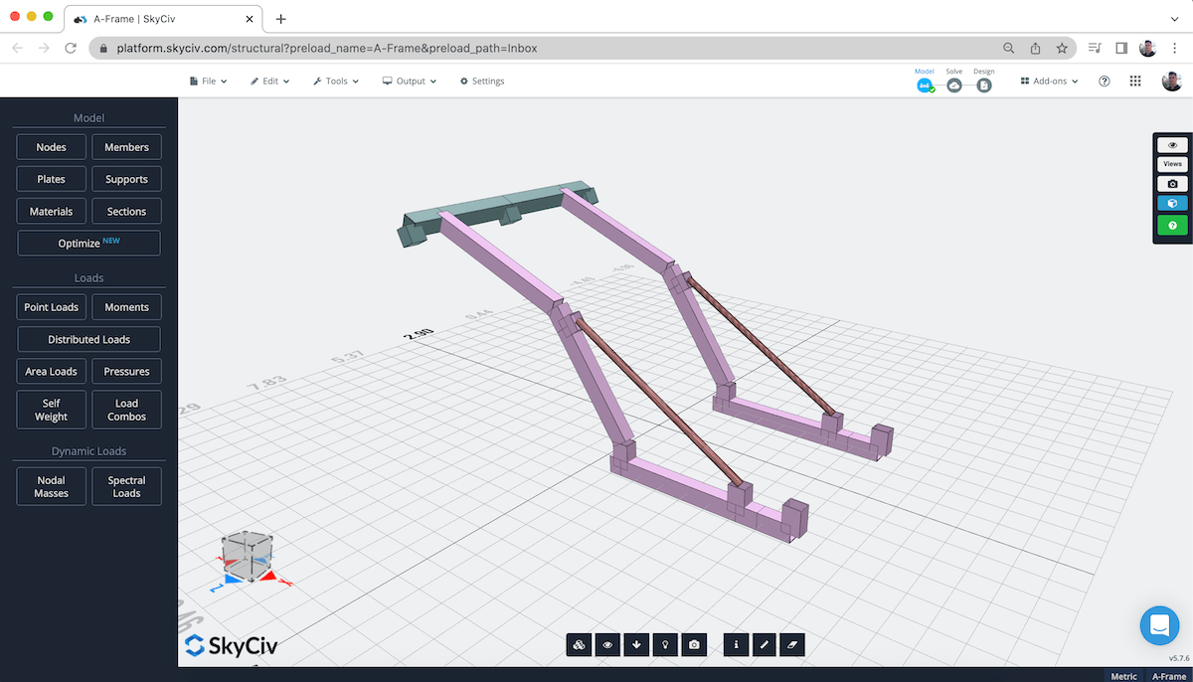Select the info tool in the bottom toolbar

click(x=736, y=644)
